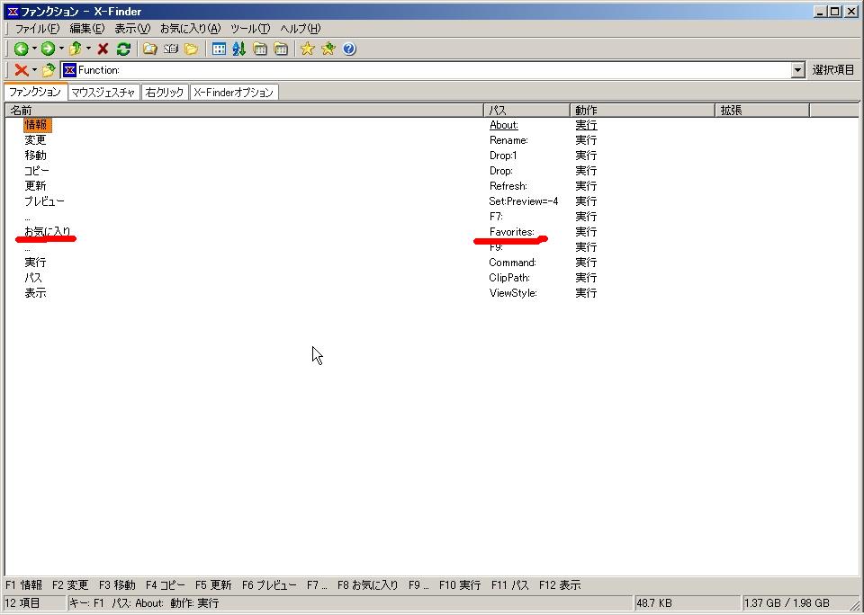Click the 12 項目 status bar entry
Screen dimensions: 864x615
[22, 603]
